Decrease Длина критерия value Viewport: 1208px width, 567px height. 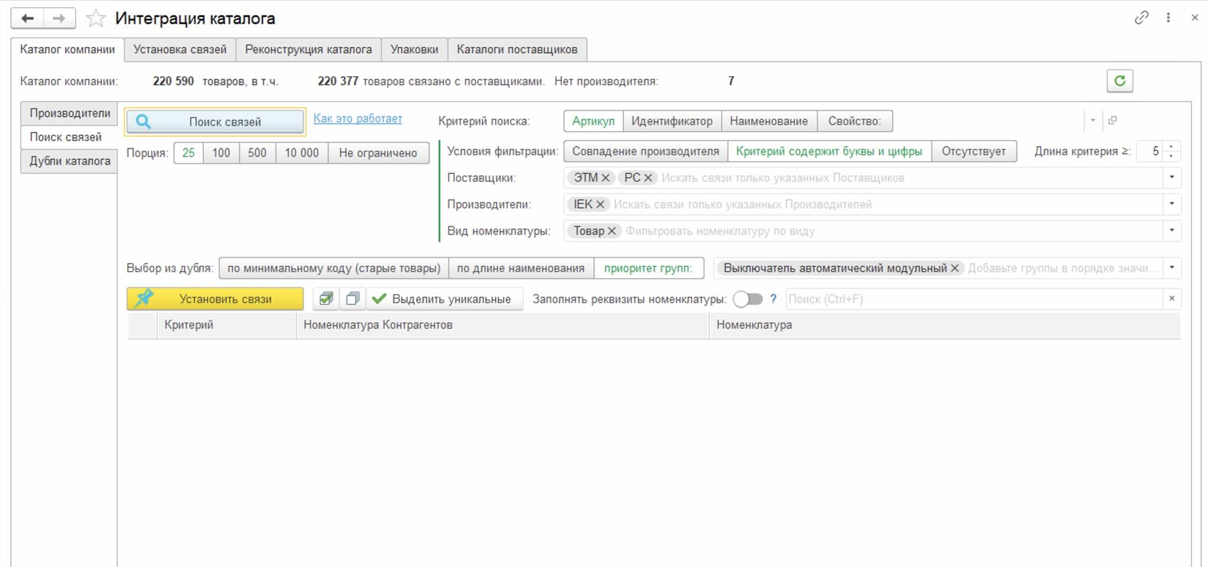1171,156
